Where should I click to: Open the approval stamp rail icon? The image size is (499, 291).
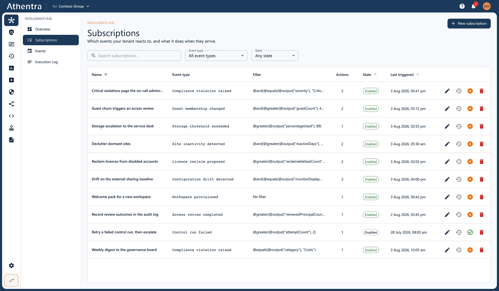[x=11, y=128]
